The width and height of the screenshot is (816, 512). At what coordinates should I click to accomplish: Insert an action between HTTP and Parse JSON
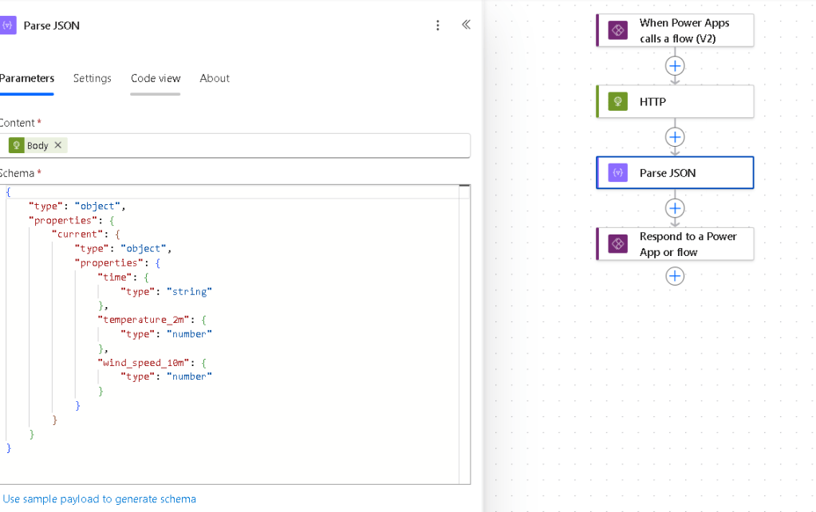675,137
